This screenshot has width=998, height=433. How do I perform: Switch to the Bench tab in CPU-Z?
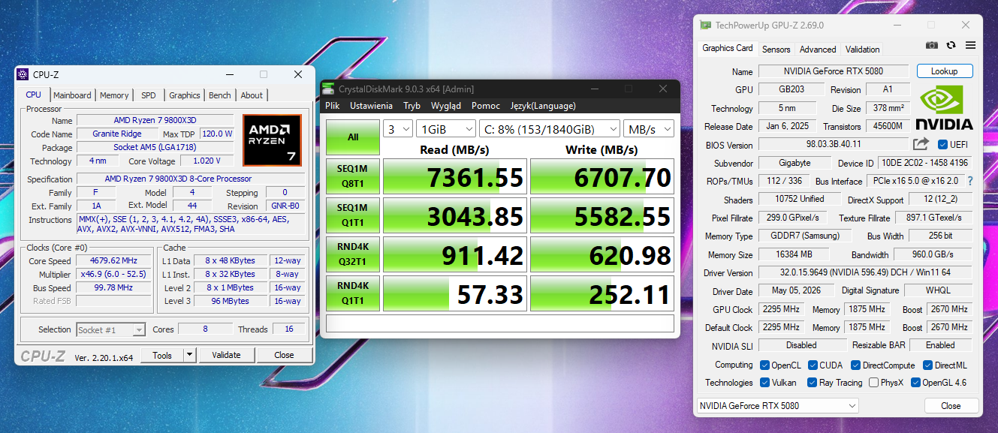coord(220,95)
